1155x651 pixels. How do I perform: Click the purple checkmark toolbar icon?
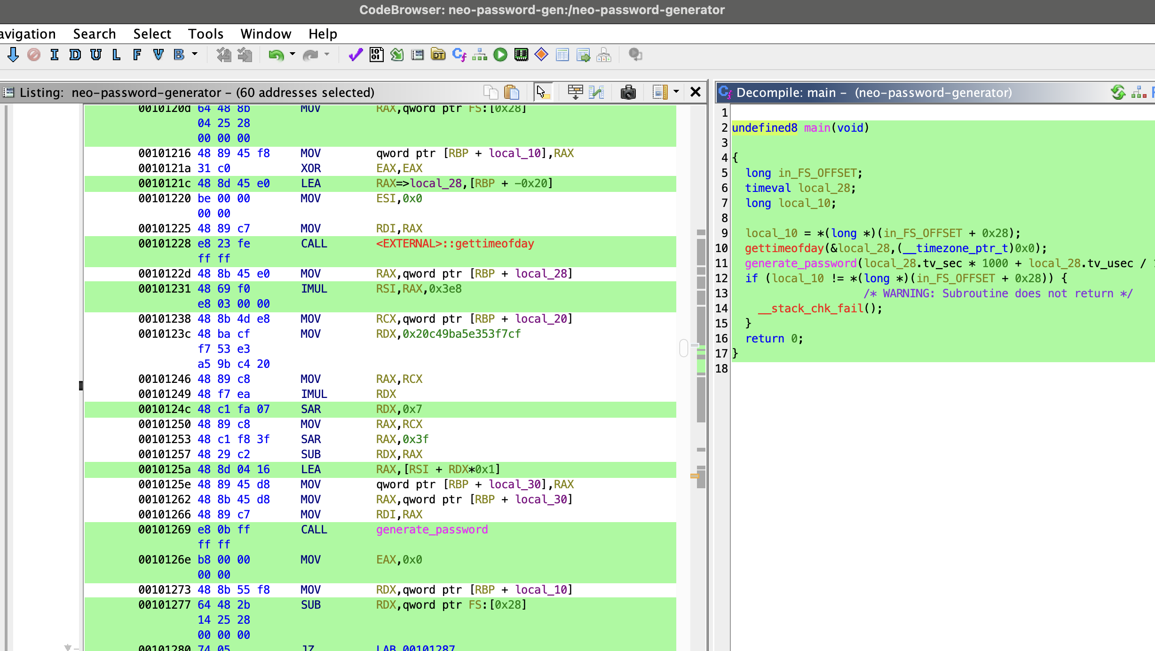coord(356,55)
